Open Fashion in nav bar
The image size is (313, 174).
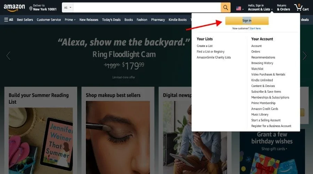142,20
